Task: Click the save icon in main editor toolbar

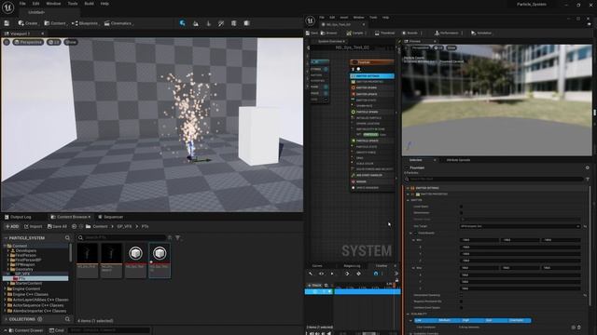Action: [7, 23]
